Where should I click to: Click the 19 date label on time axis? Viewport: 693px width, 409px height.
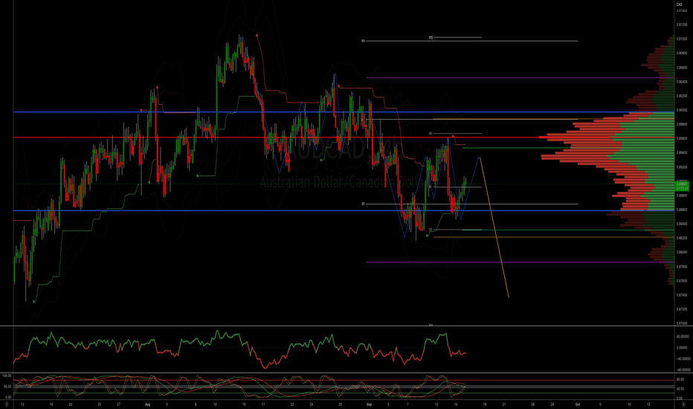point(485,404)
